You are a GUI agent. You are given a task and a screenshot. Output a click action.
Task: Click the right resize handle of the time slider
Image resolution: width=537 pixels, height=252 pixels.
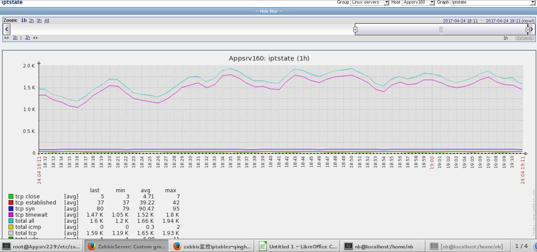(527, 29)
